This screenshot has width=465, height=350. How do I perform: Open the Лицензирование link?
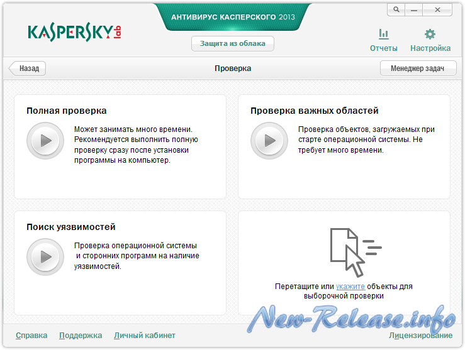click(421, 335)
